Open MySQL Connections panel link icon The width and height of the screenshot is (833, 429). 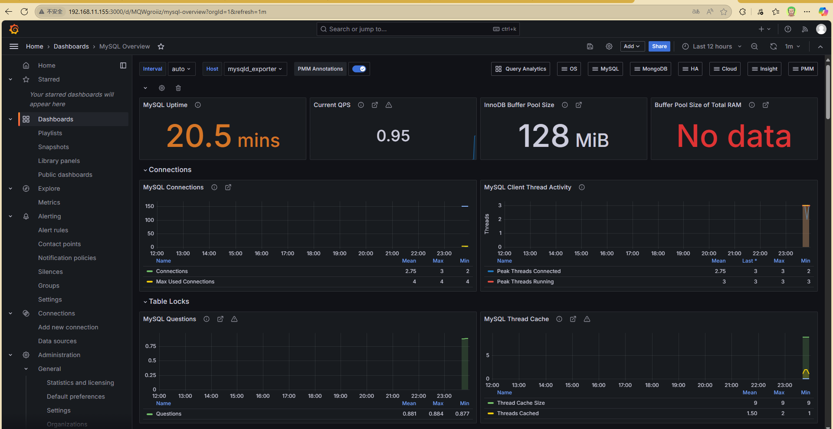click(228, 187)
